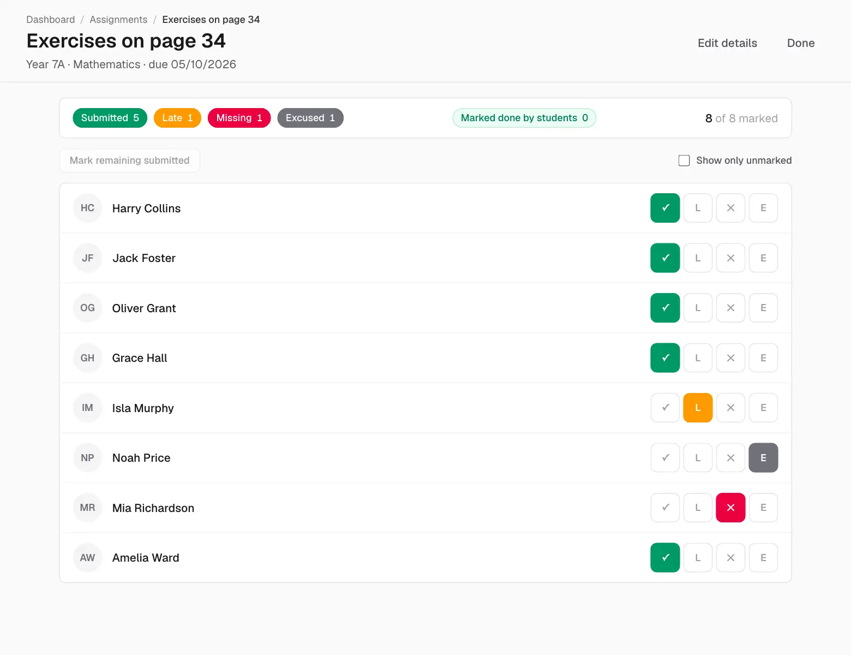Viewport: 851px width, 655px height.
Task: Set Isla Murphy to submitted checkmark
Action: (x=665, y=408)
